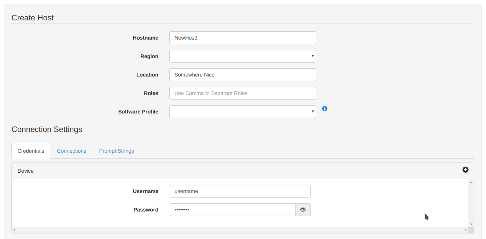The height and width of the screenshot is (239, 486).
Task: Click the Username text field
Action: pyautogui.click(x=240, y=191)
